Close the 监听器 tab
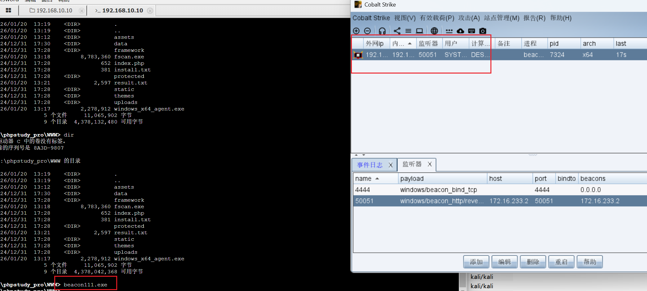Viewport: 647px width, 291px height. 430,164
